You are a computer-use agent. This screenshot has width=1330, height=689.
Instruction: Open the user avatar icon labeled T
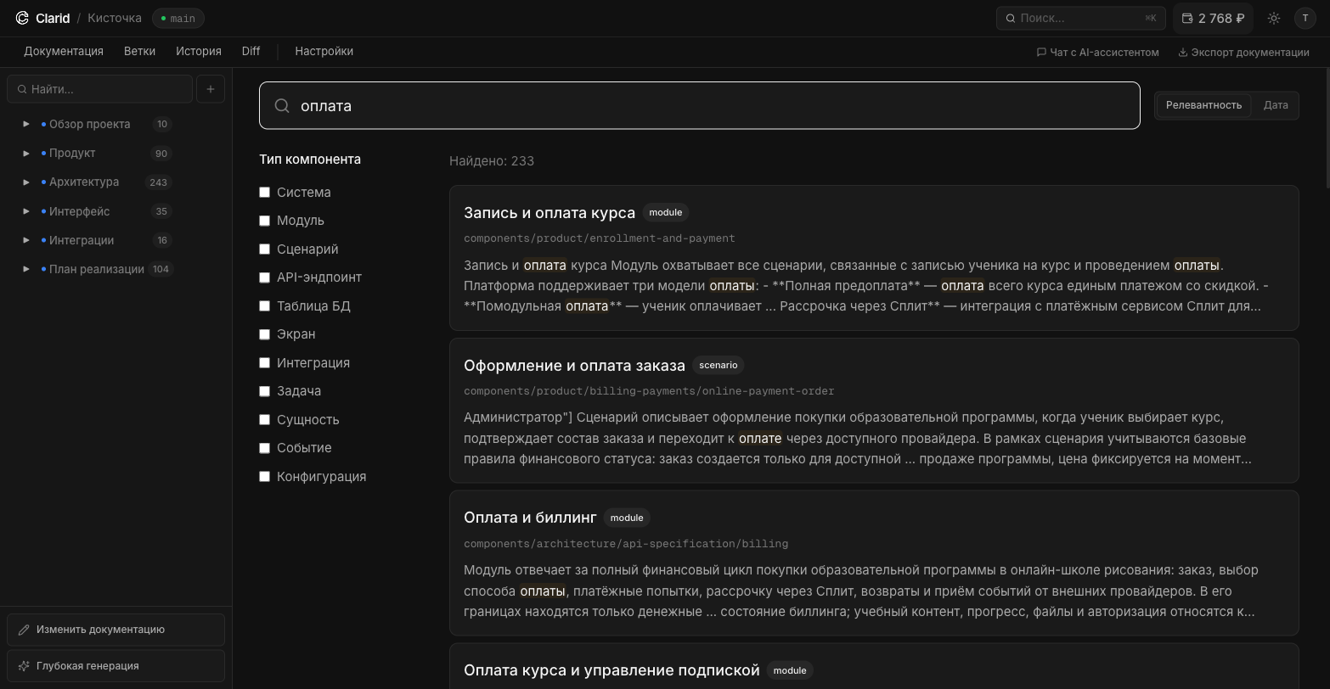pos(1305,17)
